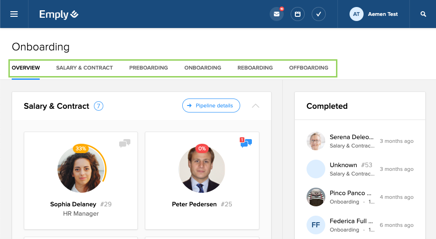Switch to the Salary & Contract tab
This screenshot has height=239, width=436.
pyautogui.click(x=85, y=68)
